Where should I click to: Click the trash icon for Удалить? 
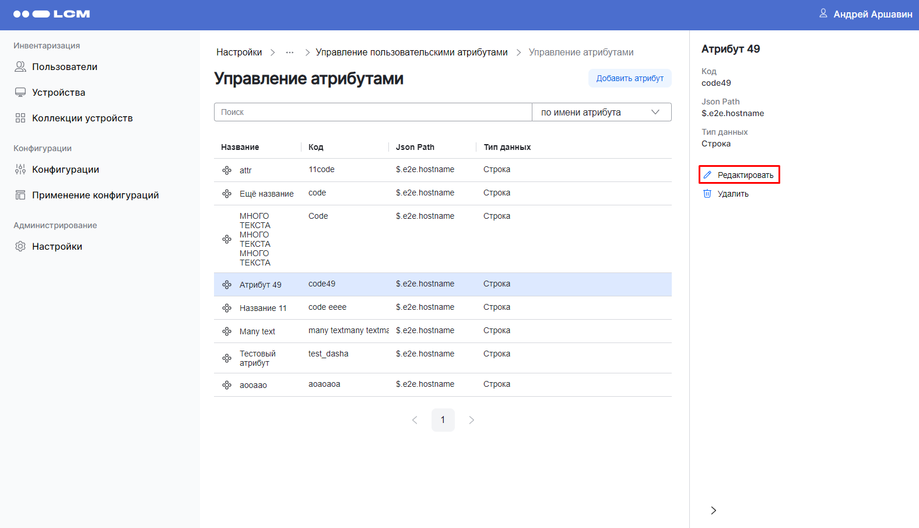click(707, 194)
